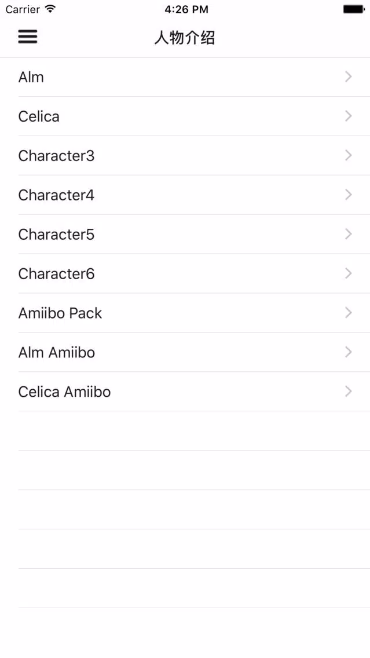Click the arrow icon for Alm Amiibo
The height and width of the screenshot is (658, 370).
pos(348,352)
